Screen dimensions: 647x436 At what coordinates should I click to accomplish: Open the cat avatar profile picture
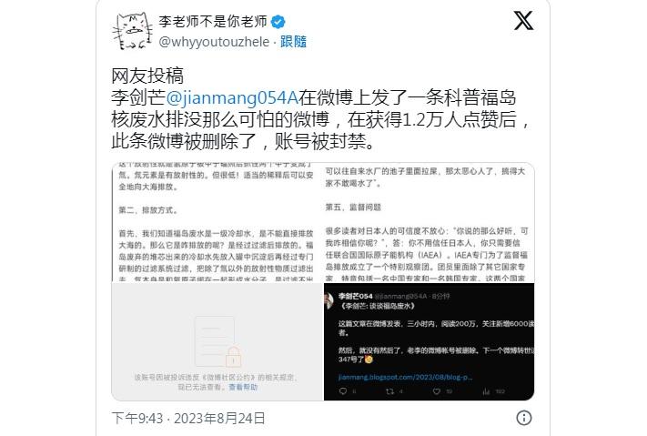click(x=132, y=31)
